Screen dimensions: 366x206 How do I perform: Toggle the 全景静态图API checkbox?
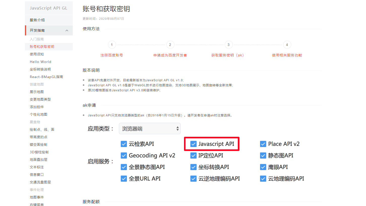click(x=124, y=167)
